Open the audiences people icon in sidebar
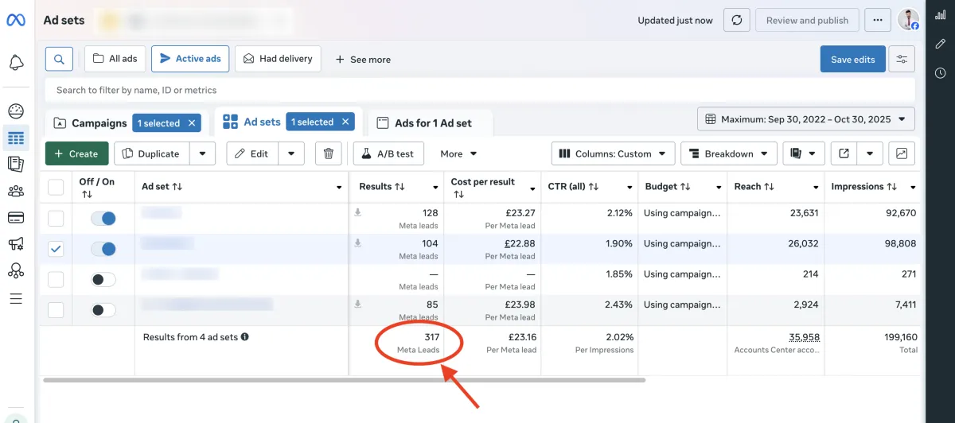Viewport: 955px width, 423px height. pos(16,191)
